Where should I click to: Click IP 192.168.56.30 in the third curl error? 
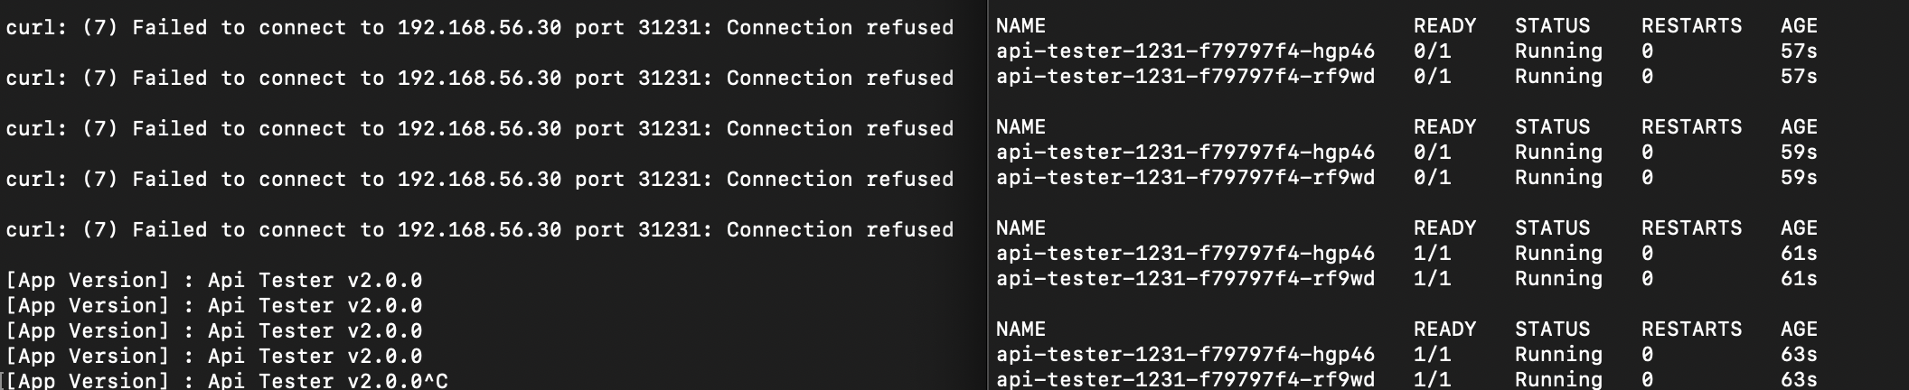pos(479,129)
